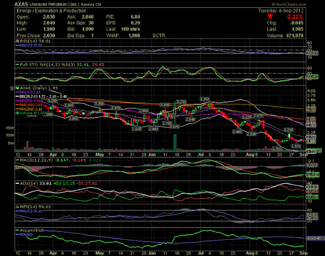The image size is (325, 256).
Task: Click the Prev Close value 2.030
Action: (x=49, y=36)
